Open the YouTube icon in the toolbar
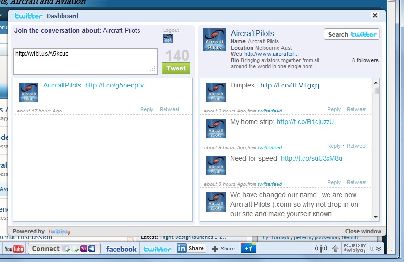The image size is (404, 262). [x=14, y=249]
